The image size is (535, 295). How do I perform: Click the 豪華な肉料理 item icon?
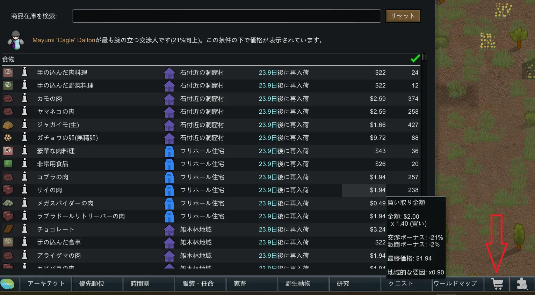click(8, 151)
